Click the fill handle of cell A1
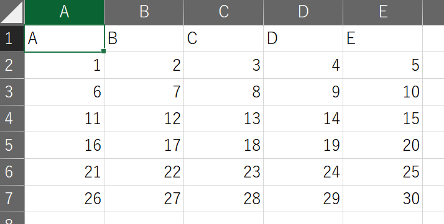This screenshot has height=224, width=444. pos(103,51)
